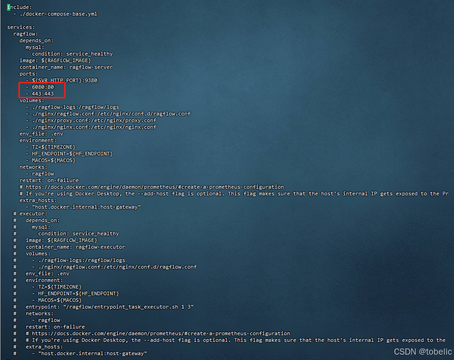This screenshot has width=454, height=360.
Task: Click 'container_name: ragflow-server' line
Action: tap(66, 67)
